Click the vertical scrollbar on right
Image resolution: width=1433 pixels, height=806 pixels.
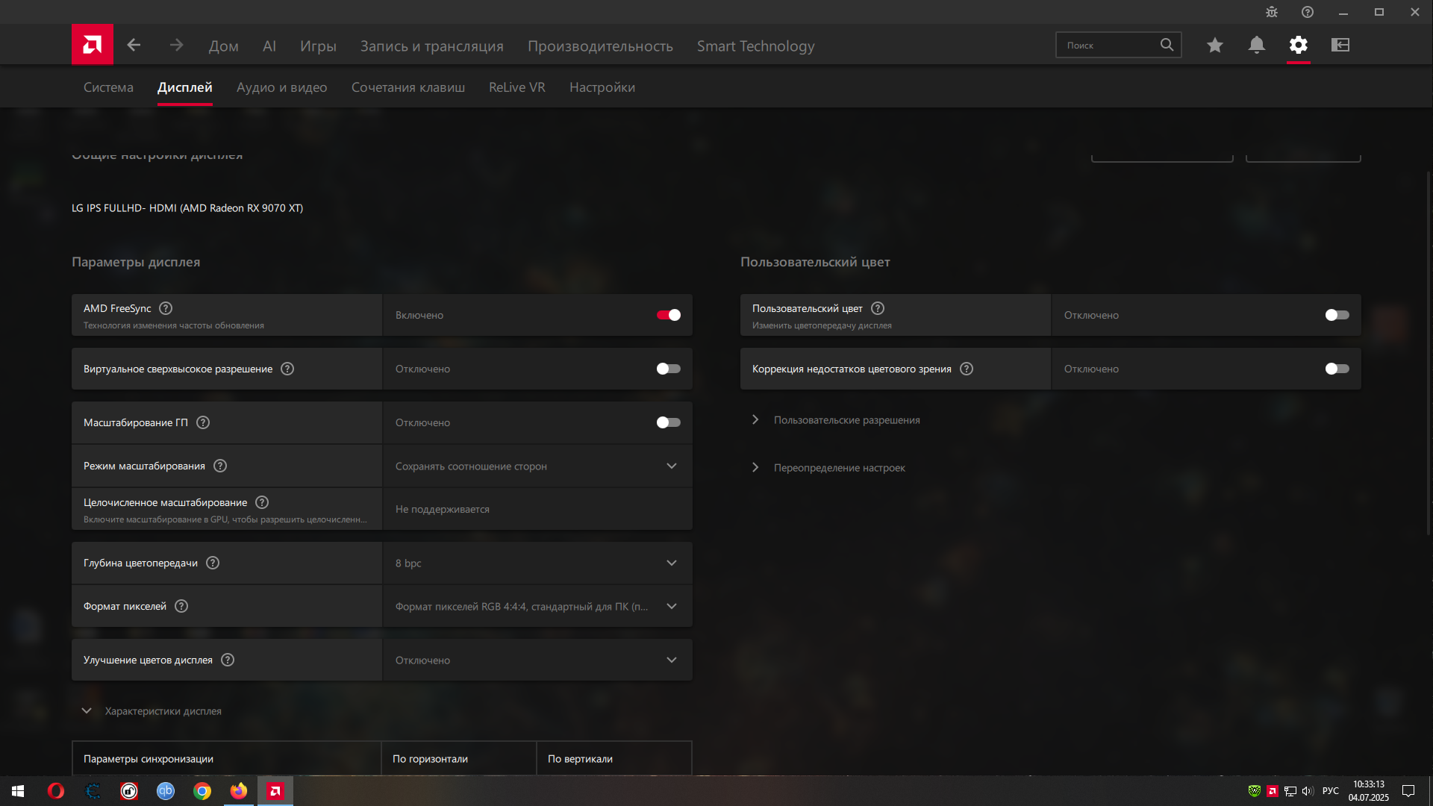point(1429,353)
